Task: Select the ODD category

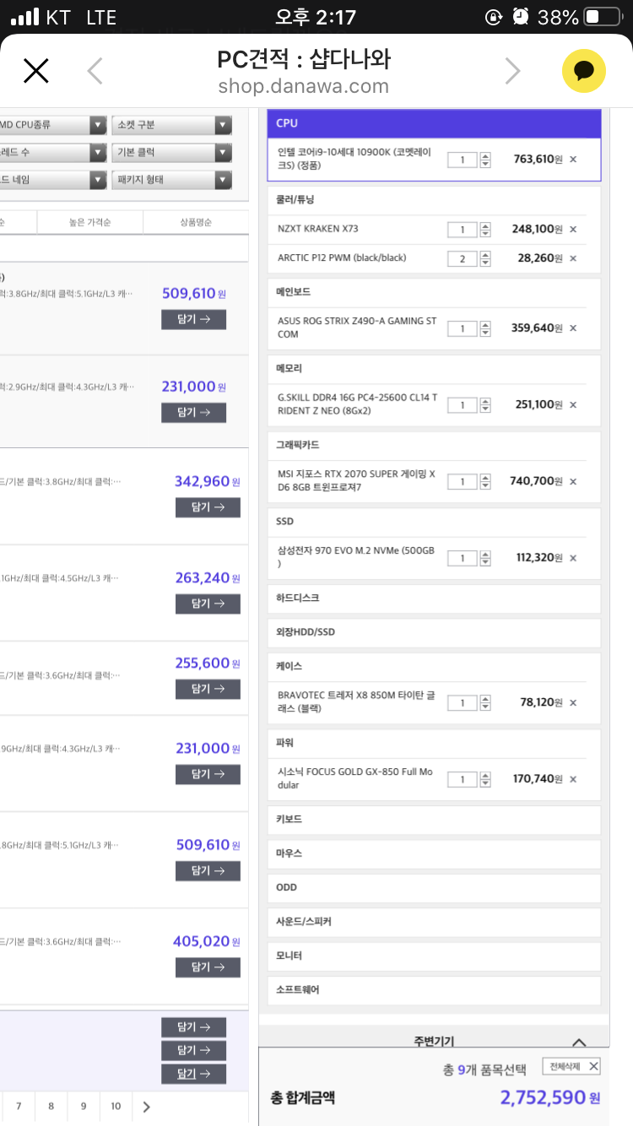Action: pos(434,888)
